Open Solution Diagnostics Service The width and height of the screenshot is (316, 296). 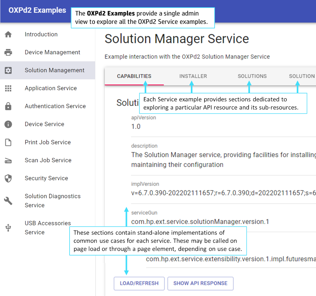(x=52, y=201)
